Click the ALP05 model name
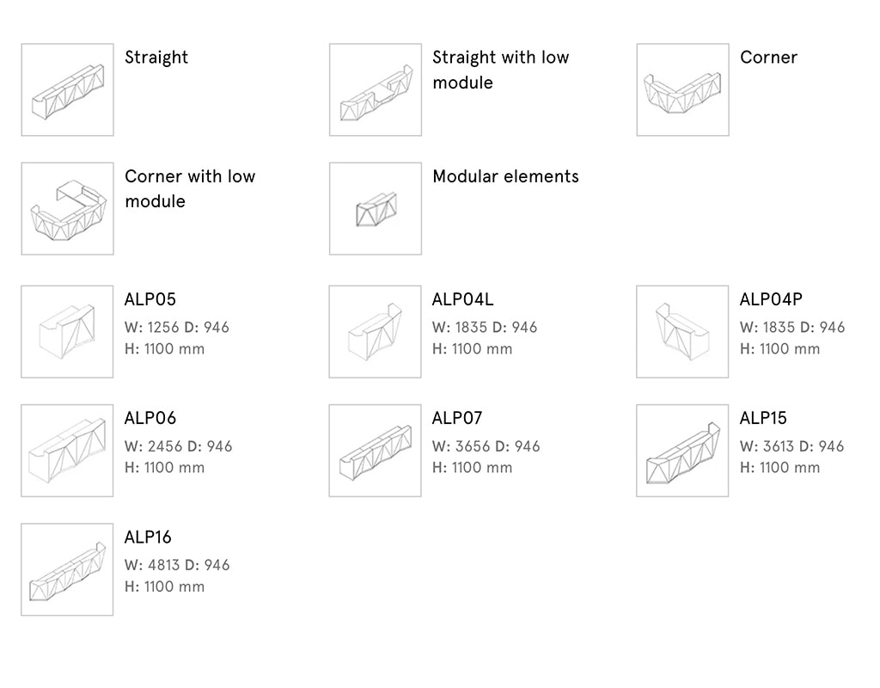 coord(150,299)
